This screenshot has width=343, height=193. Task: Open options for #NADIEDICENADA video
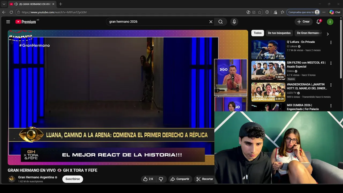tap(331, 85)
